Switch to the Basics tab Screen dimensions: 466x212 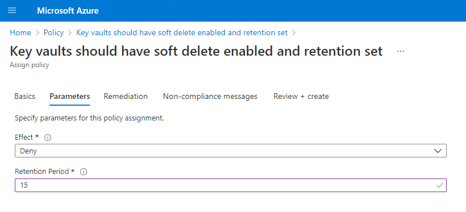[x=24, y=96]
